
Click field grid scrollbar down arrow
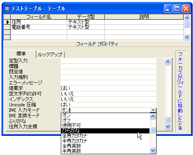[187, 37]
